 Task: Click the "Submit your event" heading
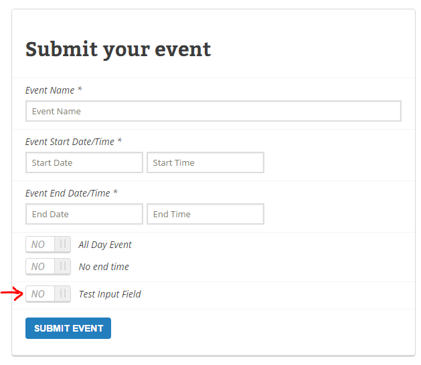pos(118,50)
